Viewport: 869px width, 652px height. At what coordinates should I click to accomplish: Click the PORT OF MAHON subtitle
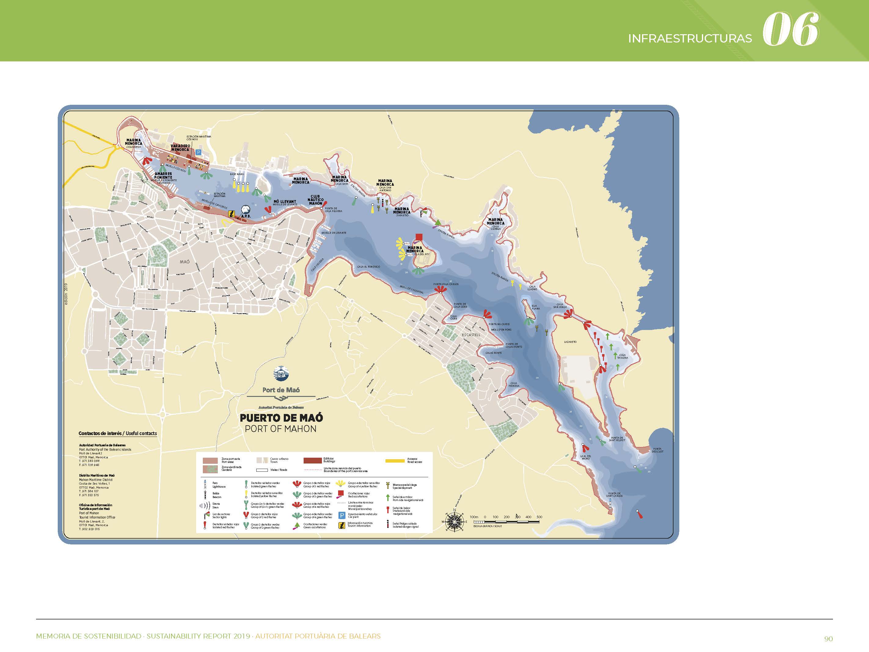tap(280, 429)
